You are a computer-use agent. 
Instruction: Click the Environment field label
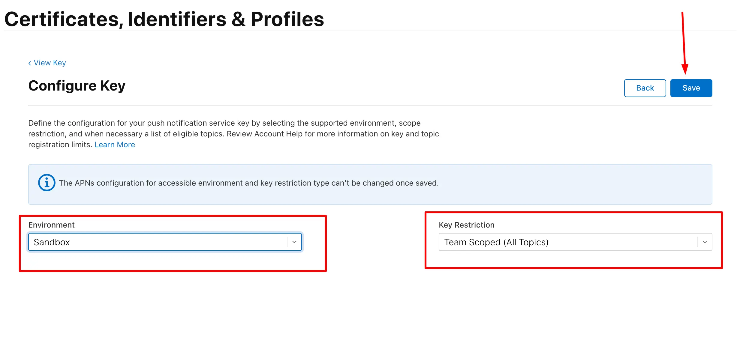pyautogui.click(x=51, y=225)
